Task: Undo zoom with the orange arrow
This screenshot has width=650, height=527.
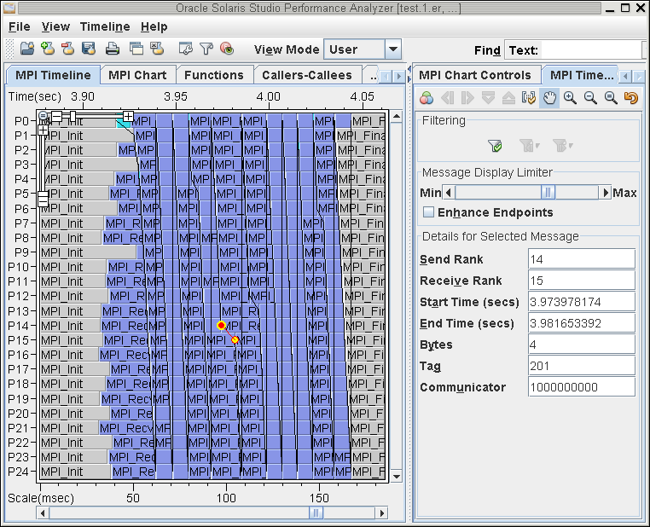Action: click(x=631, y=98)
